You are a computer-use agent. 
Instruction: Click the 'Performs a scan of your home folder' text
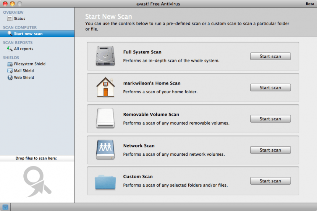tap(160, 92)
